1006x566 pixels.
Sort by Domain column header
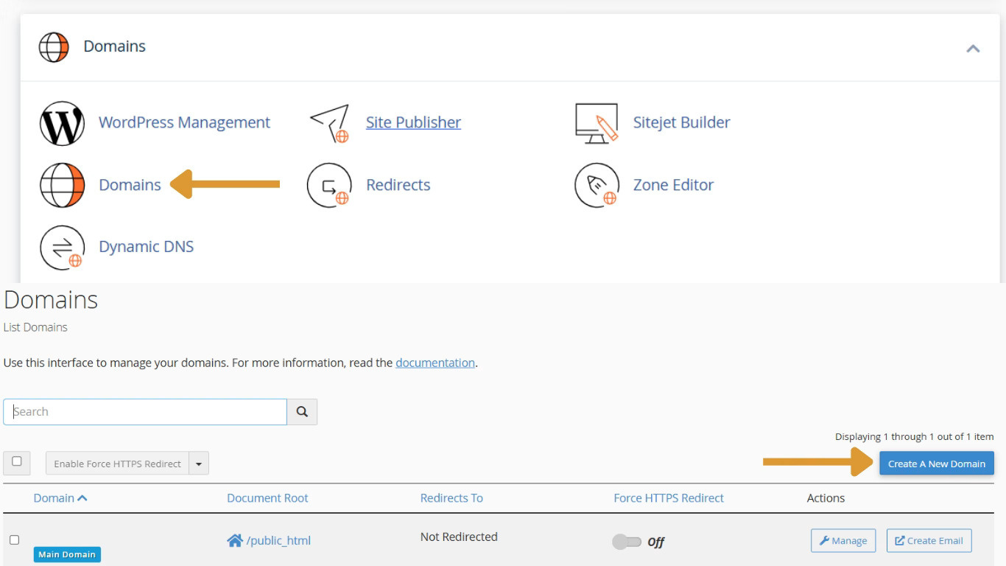click(x=60, y=498)
